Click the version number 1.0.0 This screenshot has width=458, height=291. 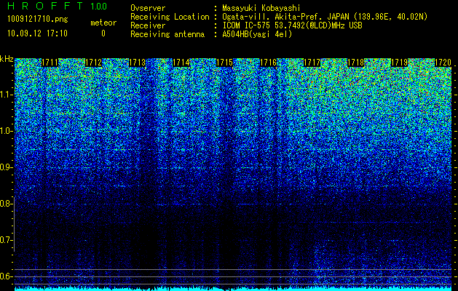[x=99, y=7]
